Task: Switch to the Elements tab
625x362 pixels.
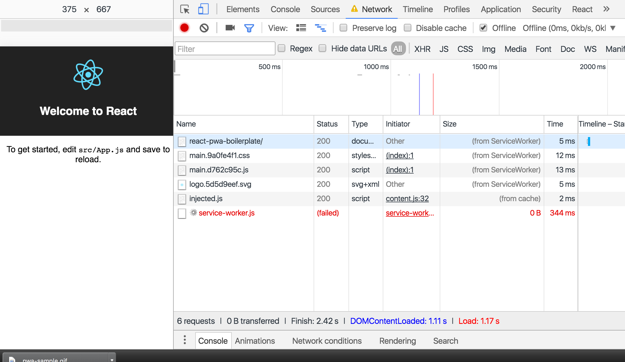Action: pyautogui.click(x=243, y=9)
